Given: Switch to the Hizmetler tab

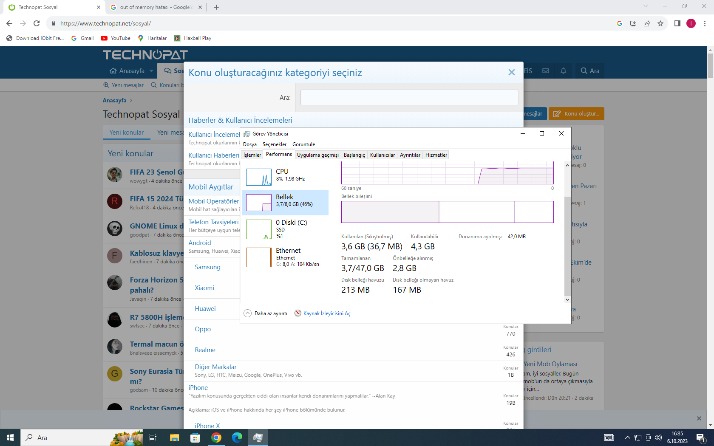Looking at the screenshot, I should [x=436, y=155].
